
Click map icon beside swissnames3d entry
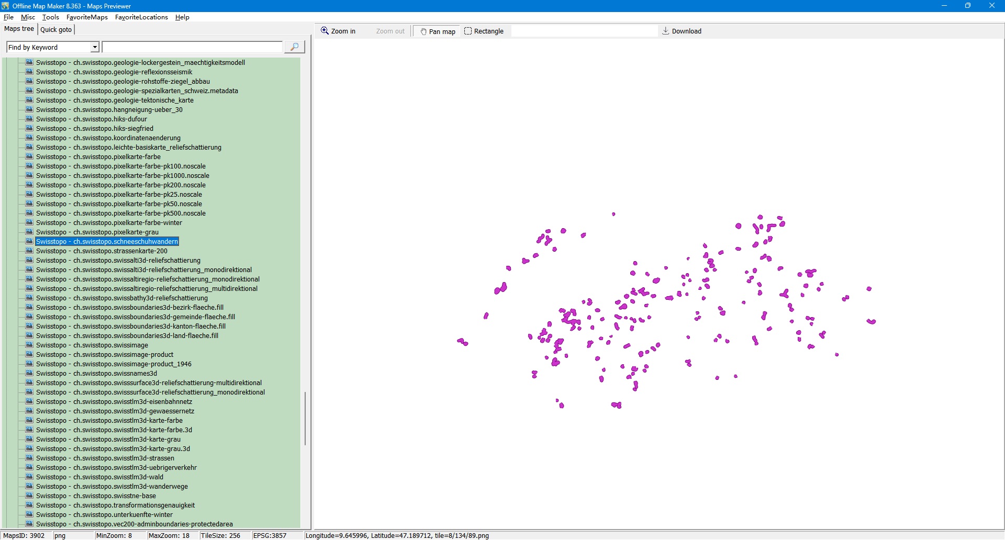pyautogui.click(x=29, y=373)
